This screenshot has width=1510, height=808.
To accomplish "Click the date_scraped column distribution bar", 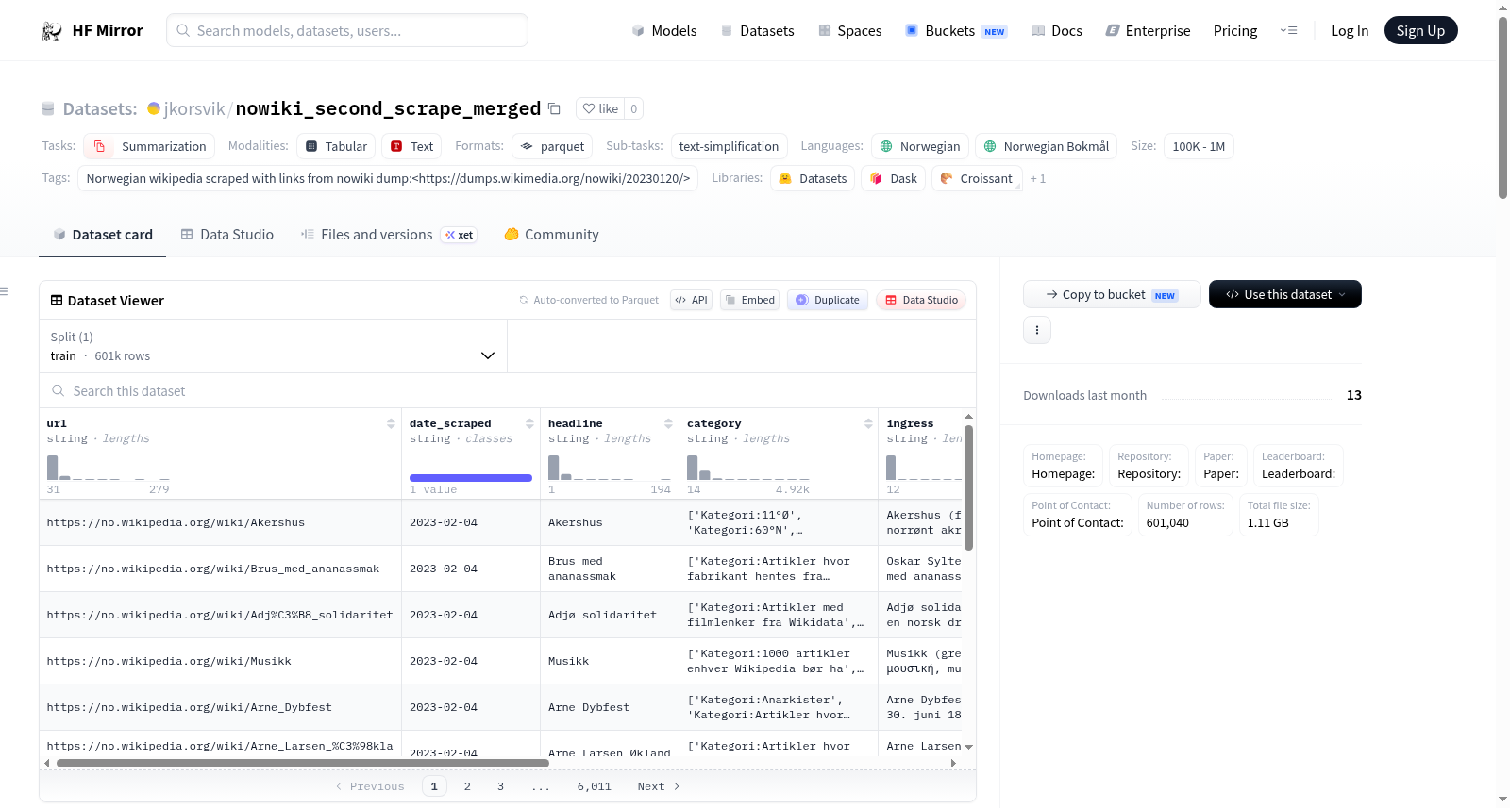I will pos(471,478).
